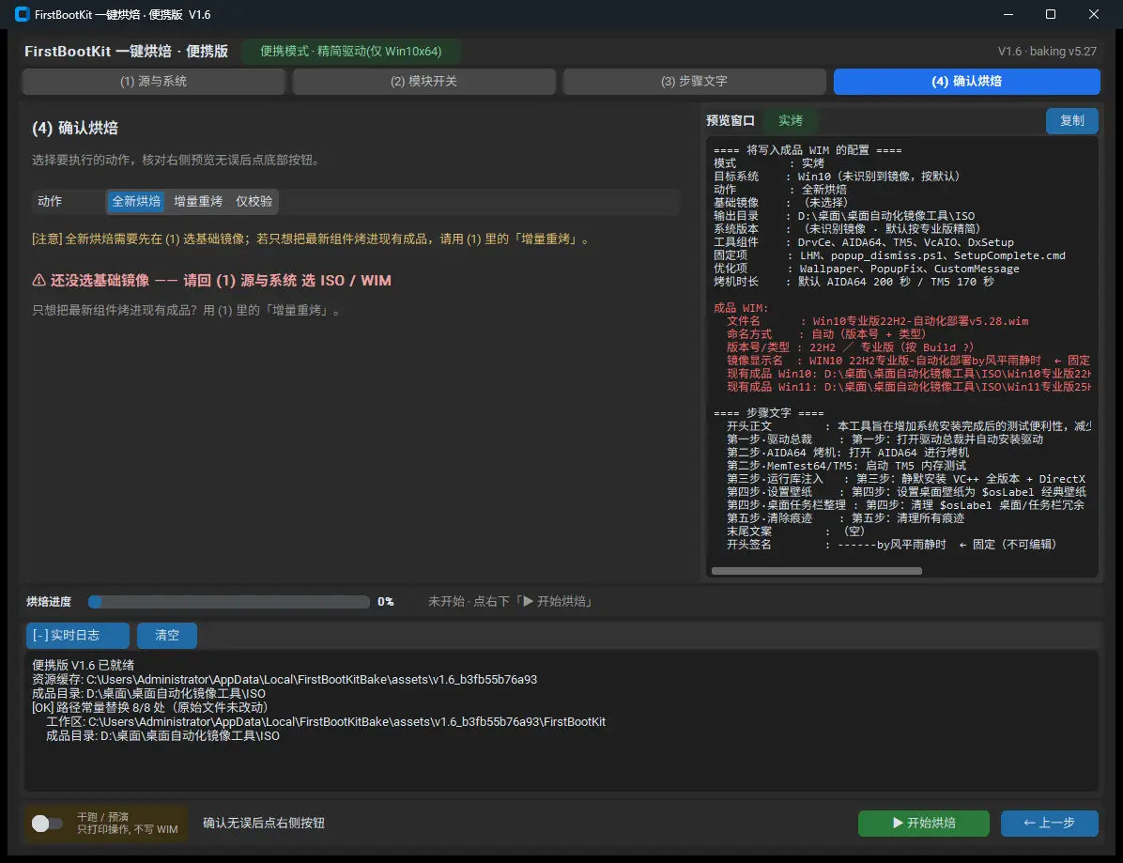
Task: Maximize the FirstBootKit window
Action: click(1051, 14)
